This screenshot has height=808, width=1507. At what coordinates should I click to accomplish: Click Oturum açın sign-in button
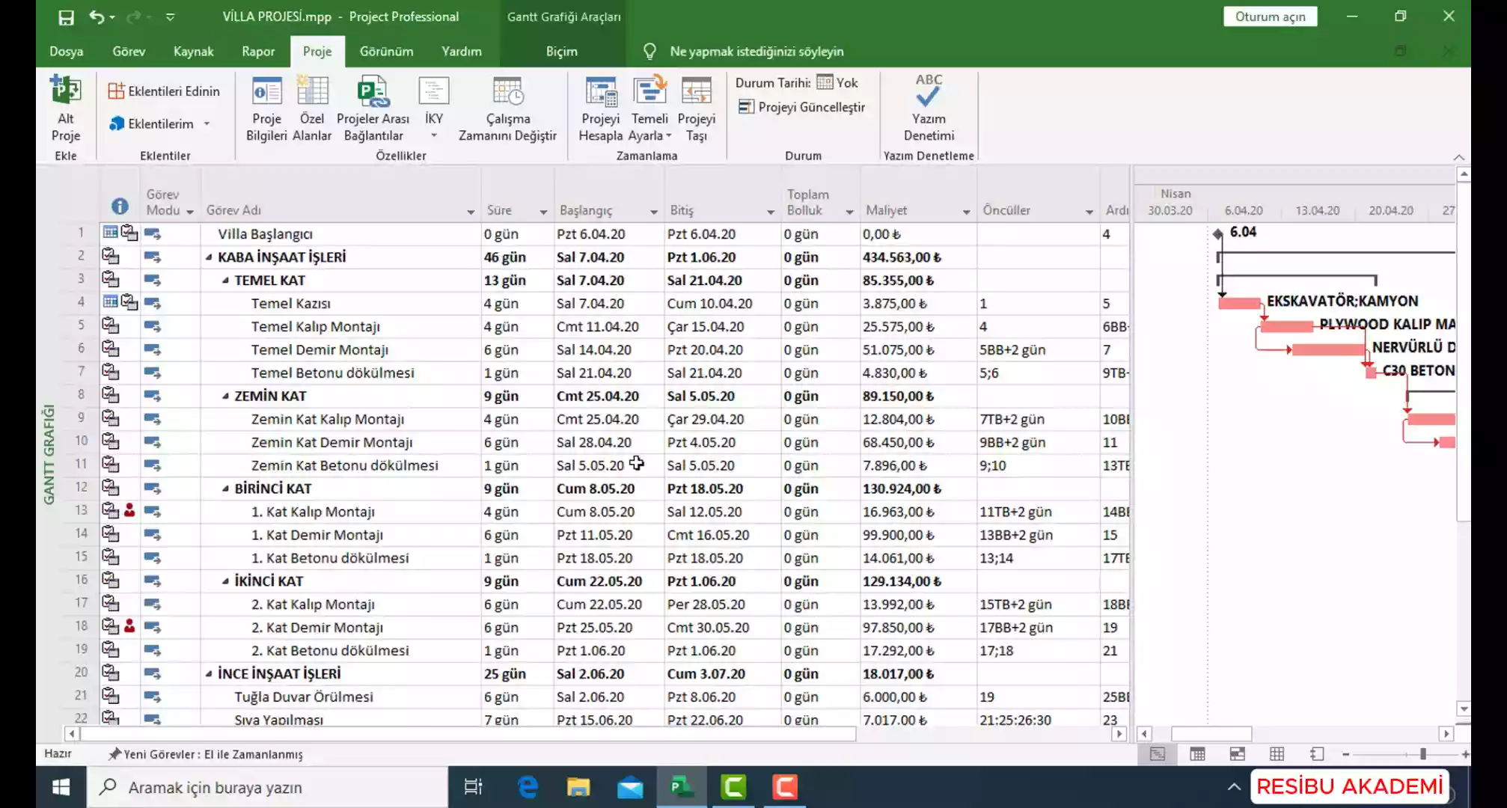1270,16
